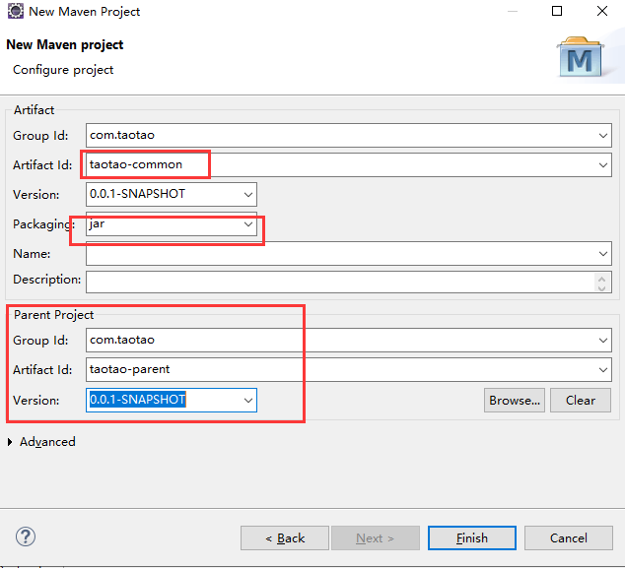The height and width of the screenshot is (568, 625).
Task: Open the Packaging dropdown arrow
Action: (x=247, y=224)
